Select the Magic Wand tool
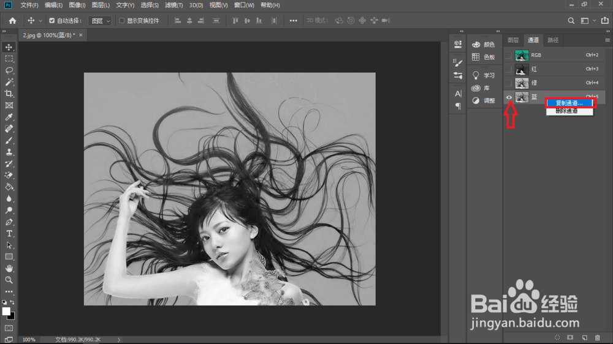613x344 pixels. click(x=9, y=82)
